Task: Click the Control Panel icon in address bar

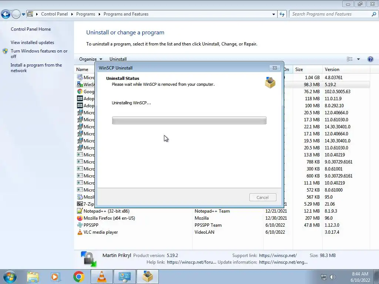Action: coord(30,14)
